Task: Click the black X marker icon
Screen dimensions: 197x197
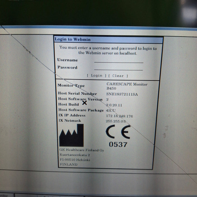Action: pos(84,103)
